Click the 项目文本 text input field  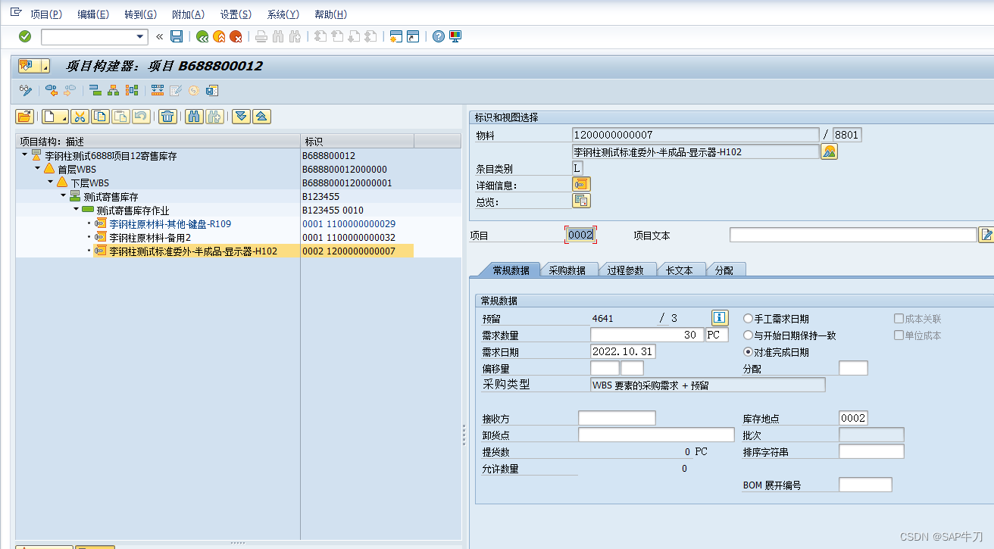[853, 235]
